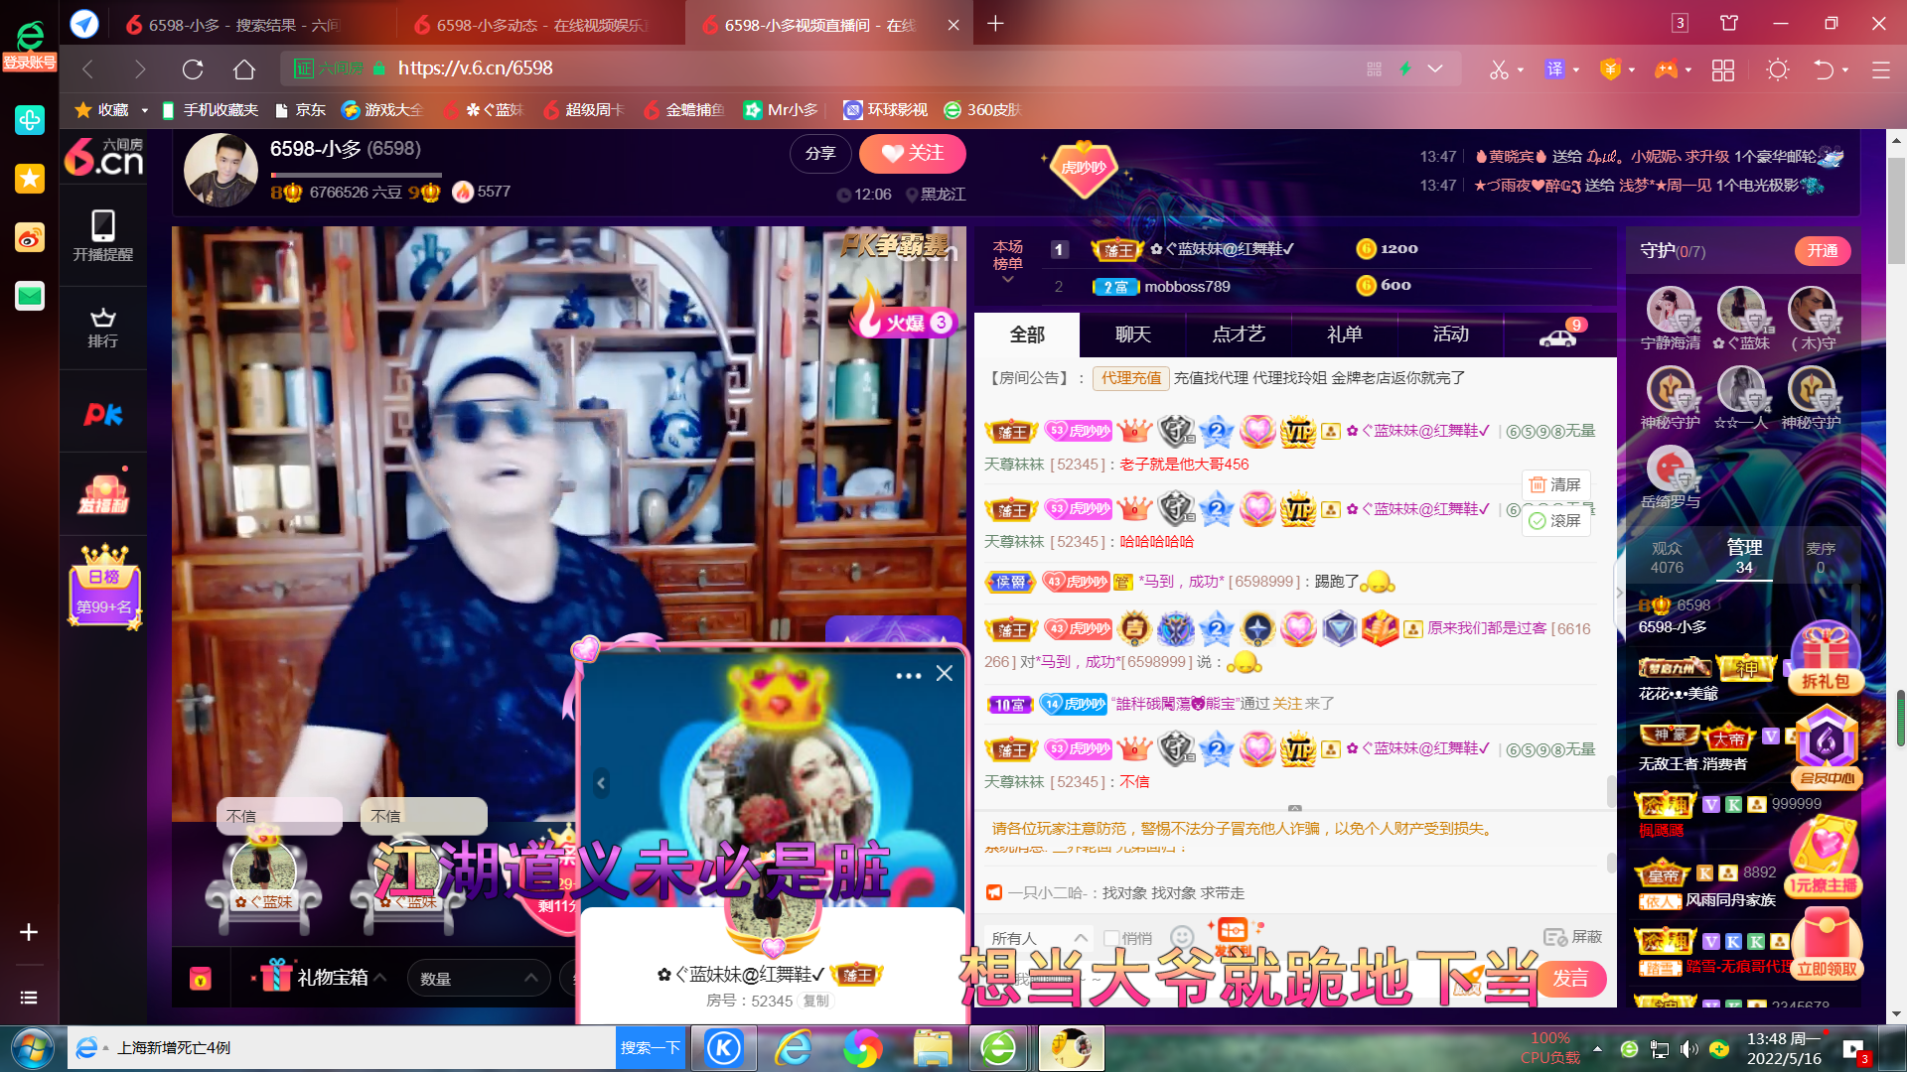Go to browser home page icon
This screenshot has width=1907, height=1072.
coord(244,68)
